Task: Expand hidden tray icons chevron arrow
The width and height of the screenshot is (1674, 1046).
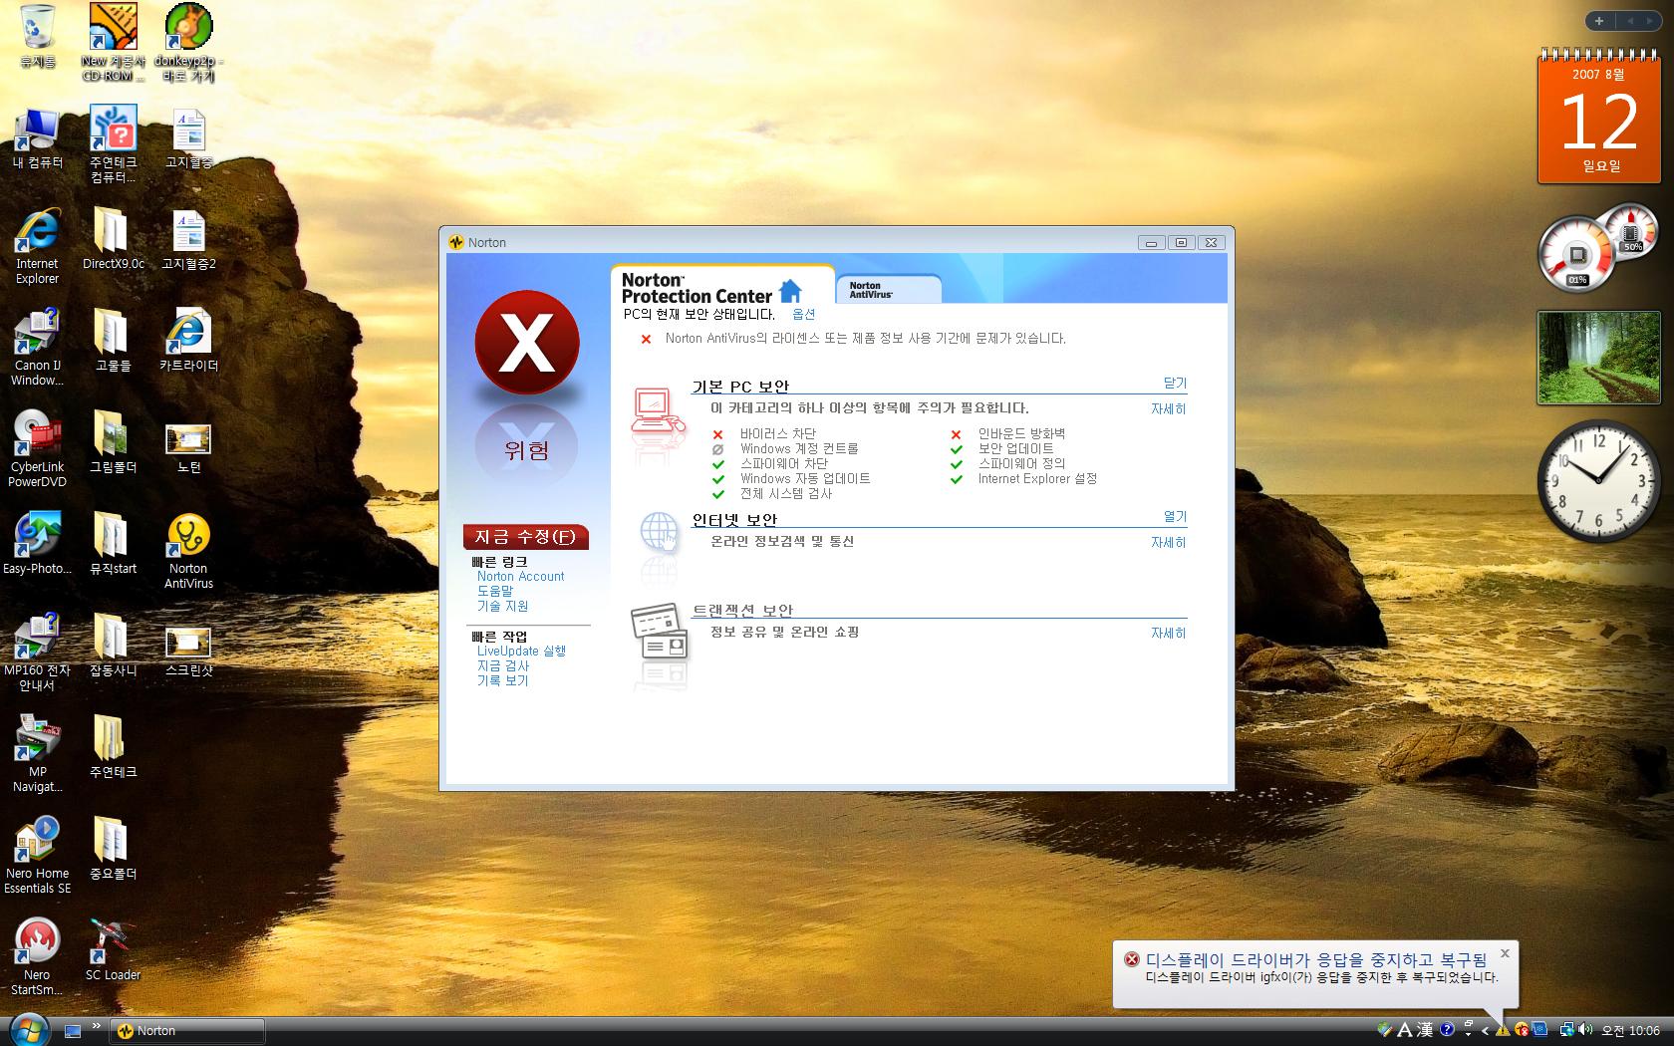Action: (1486, 1031)
